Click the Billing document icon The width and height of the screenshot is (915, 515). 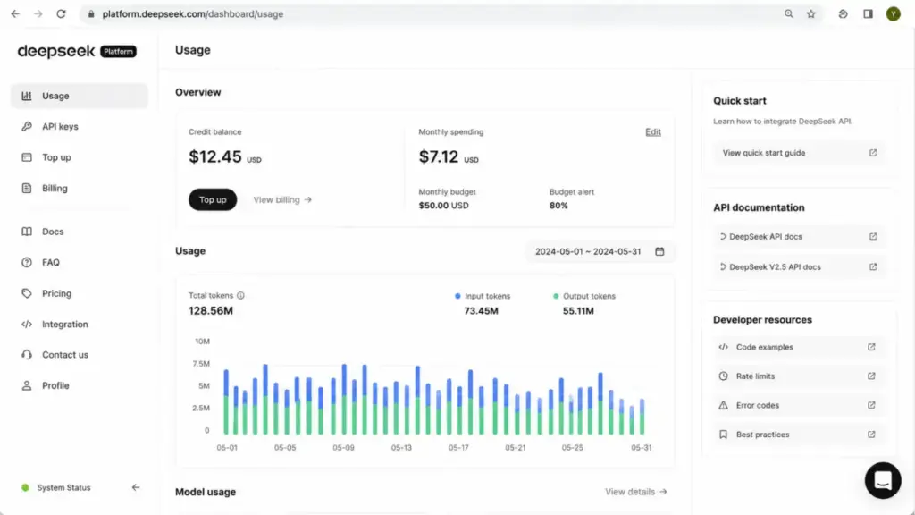pos(27,188)
